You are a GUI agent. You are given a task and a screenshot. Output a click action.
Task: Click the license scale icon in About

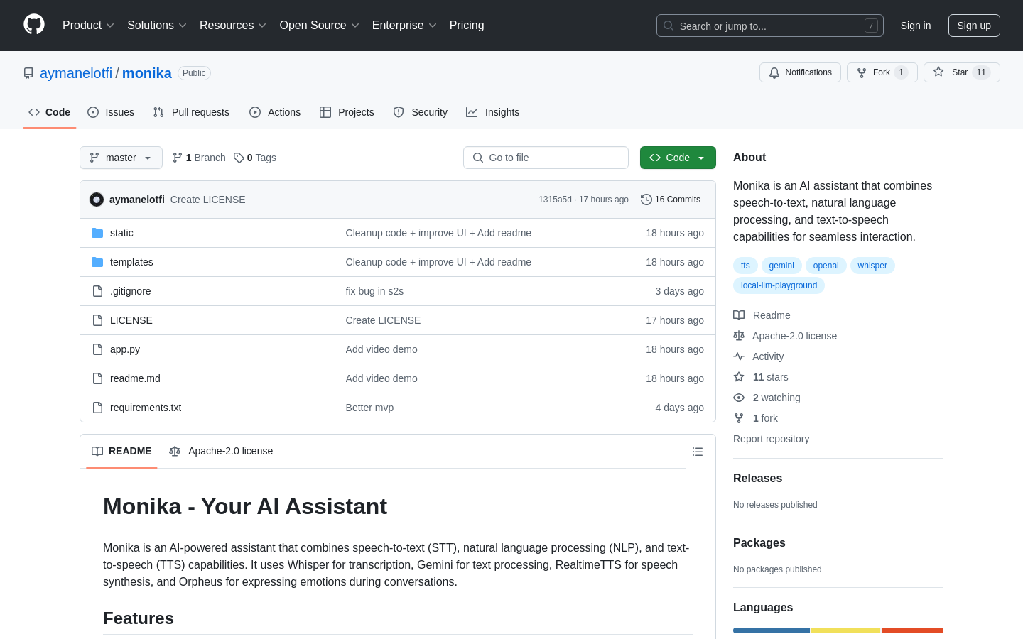point(739,336)
